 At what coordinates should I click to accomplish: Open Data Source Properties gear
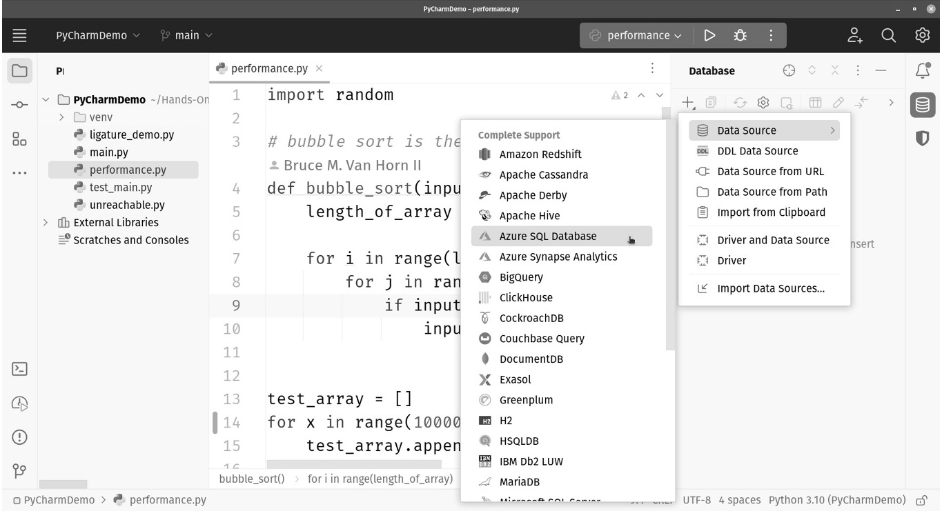763,103
